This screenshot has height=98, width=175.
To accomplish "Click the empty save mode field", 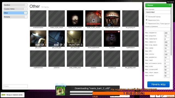I will click(x=158, y=29).
